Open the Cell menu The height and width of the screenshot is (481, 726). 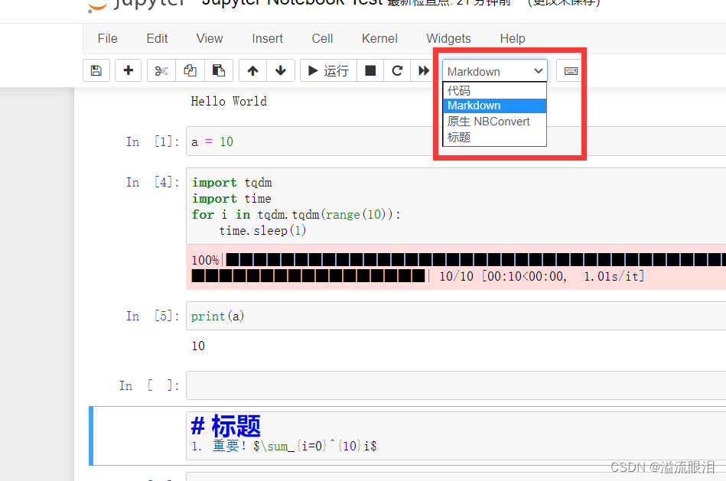tap(322, 38)
